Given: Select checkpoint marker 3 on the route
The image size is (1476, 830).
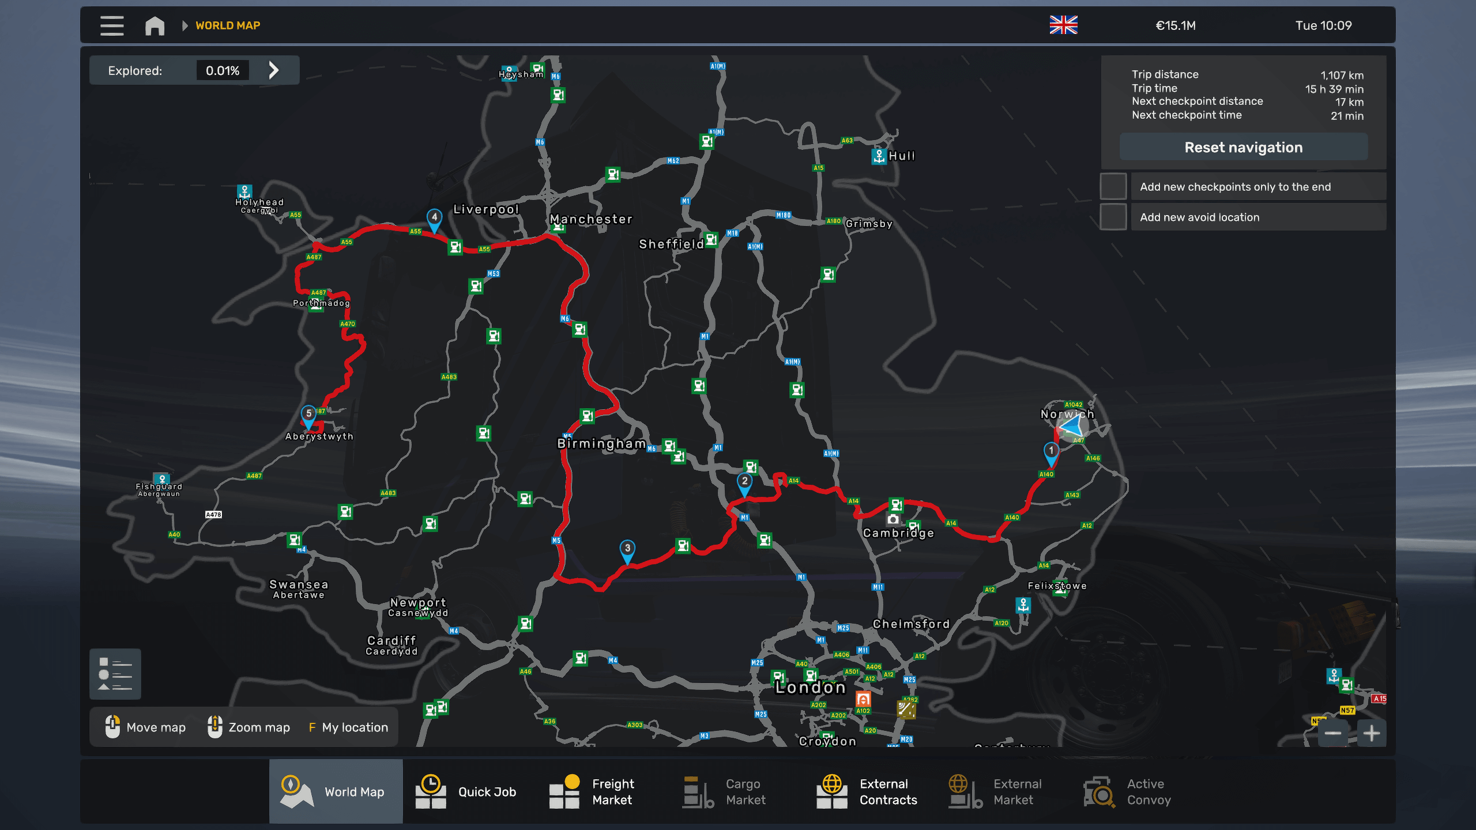Looking at the screenshot, I should click(627, 549).
